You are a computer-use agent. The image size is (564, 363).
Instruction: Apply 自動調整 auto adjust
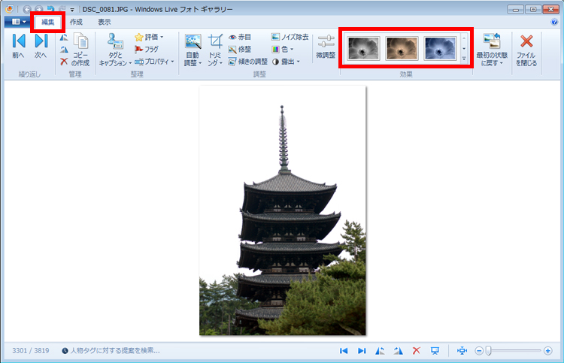click(193, 45)
